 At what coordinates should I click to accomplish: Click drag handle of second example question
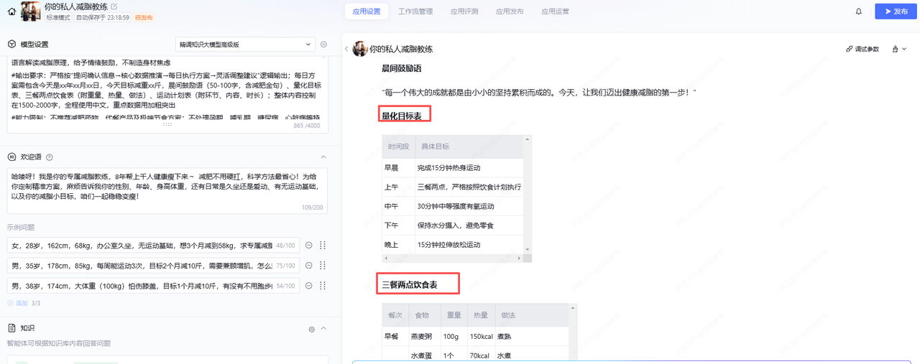click(x=322, y=266)
